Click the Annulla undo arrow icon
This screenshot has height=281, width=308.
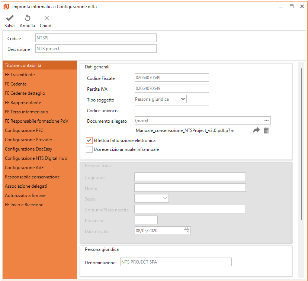coord(28,18)
